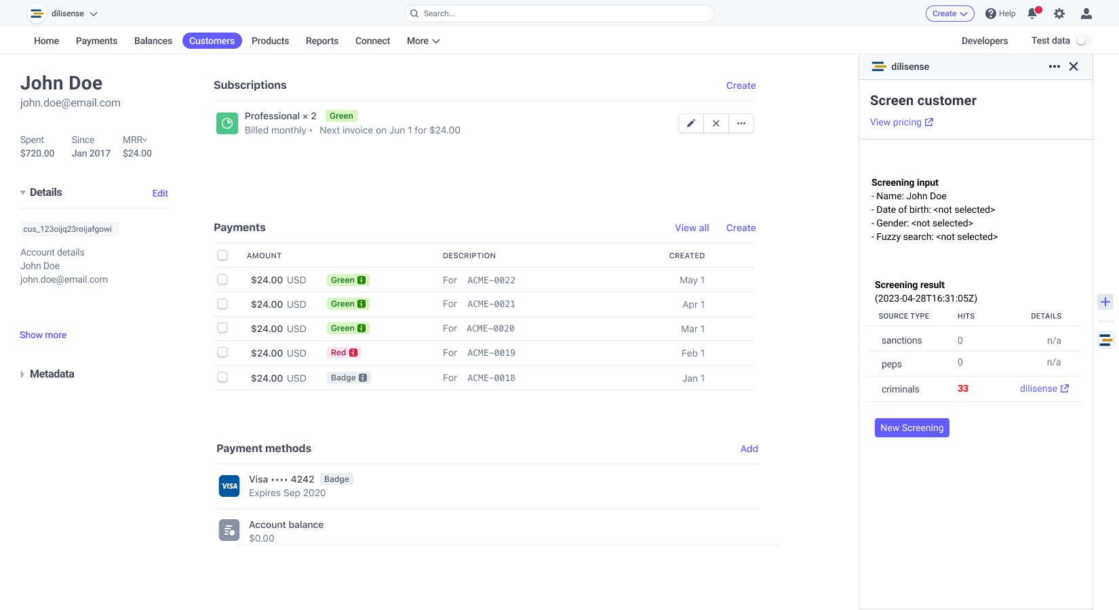This screenshot has width=1119, height=610.
Task: Switch to the Payments tab
Action: (96, 41)
